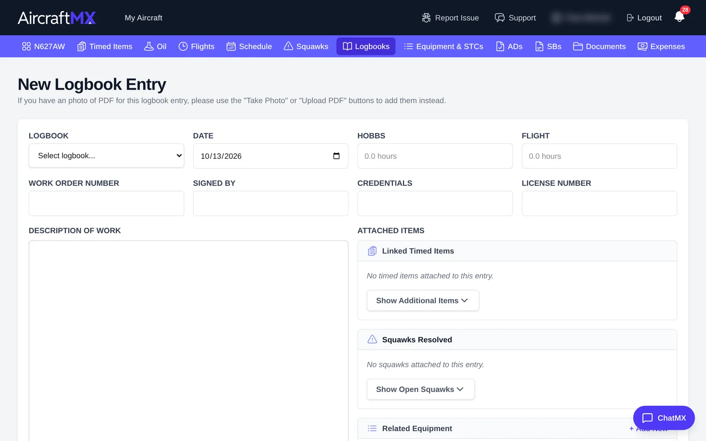Screen dimensions: 706x441
Task: Open the Timed Items tab
Action: 105,46
